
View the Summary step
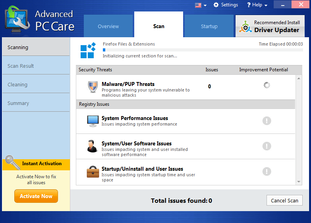pyautogui.click(x=36, y=103)
